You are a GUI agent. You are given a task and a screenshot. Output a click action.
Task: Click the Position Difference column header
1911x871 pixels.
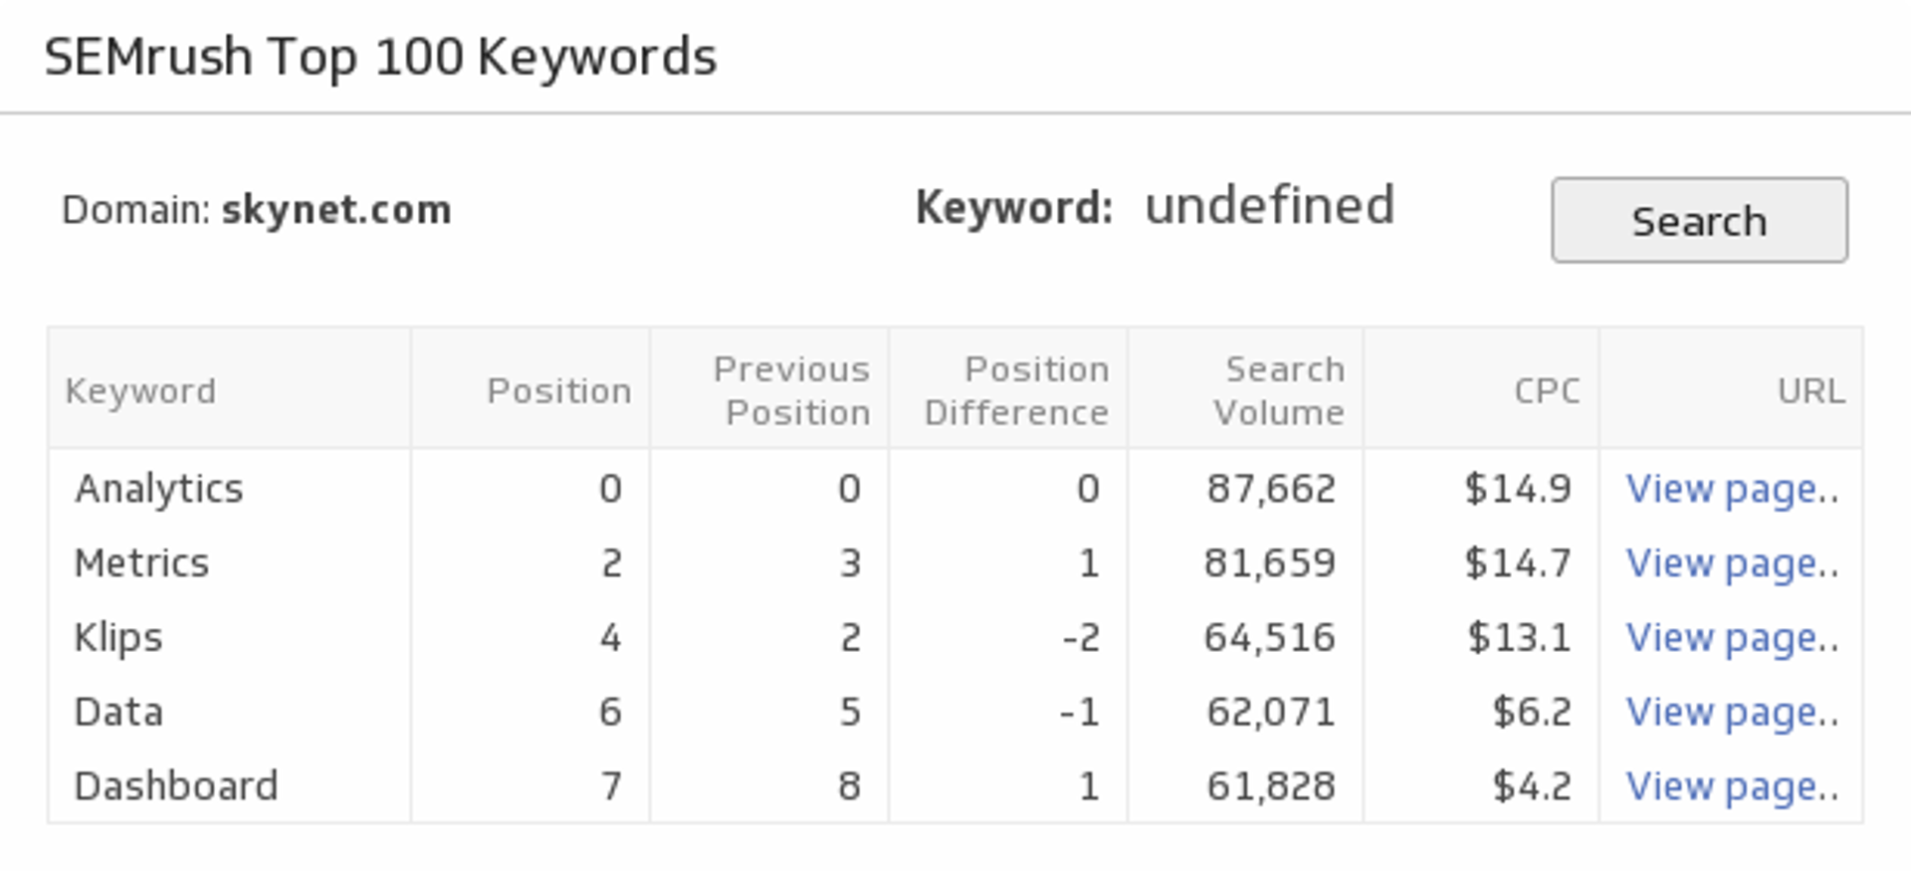[1016, 391]
